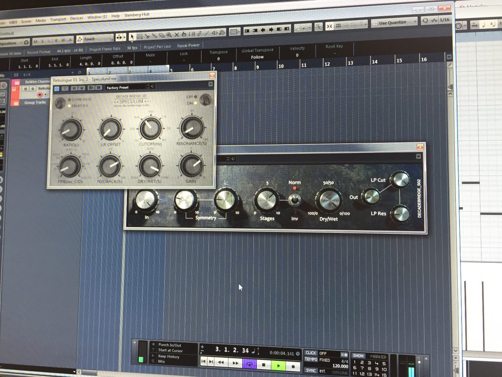Open the Help menu

(116, 16)
